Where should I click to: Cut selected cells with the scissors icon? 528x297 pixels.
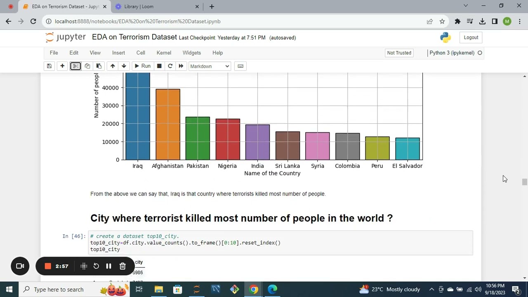pyautogui.click(x=75, y=66)
